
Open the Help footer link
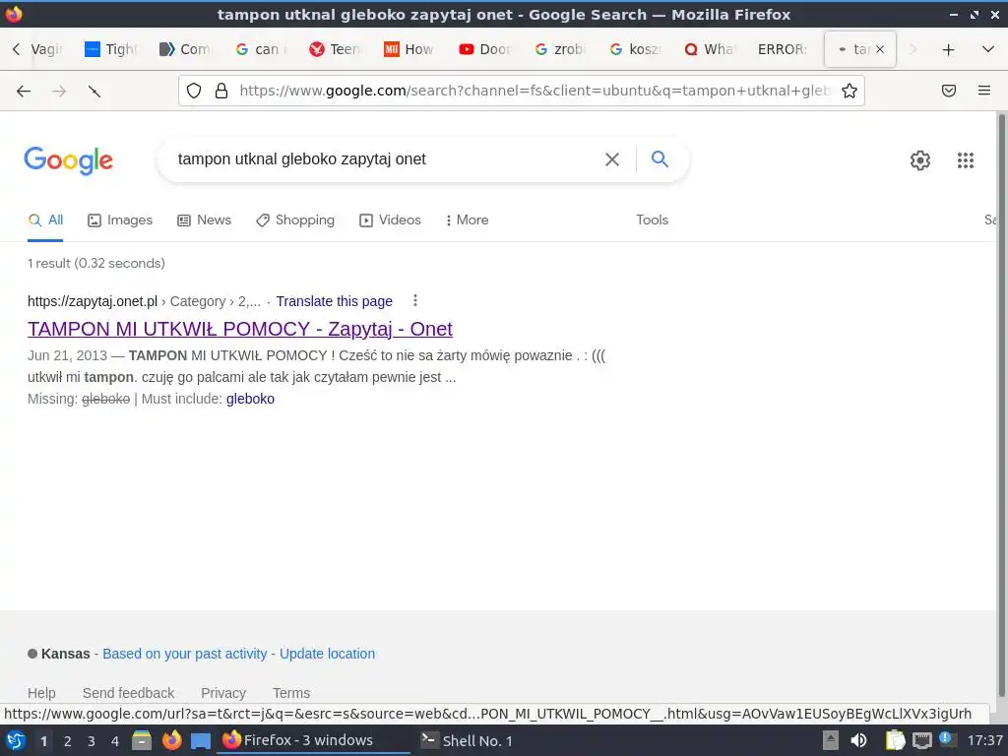coord(41,693)
